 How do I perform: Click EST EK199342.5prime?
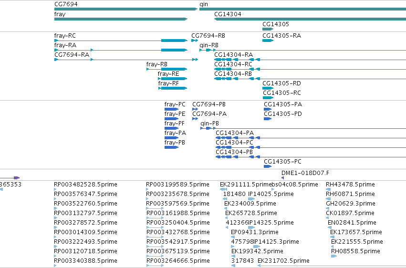pyautogui.click(x=257, y=251)
